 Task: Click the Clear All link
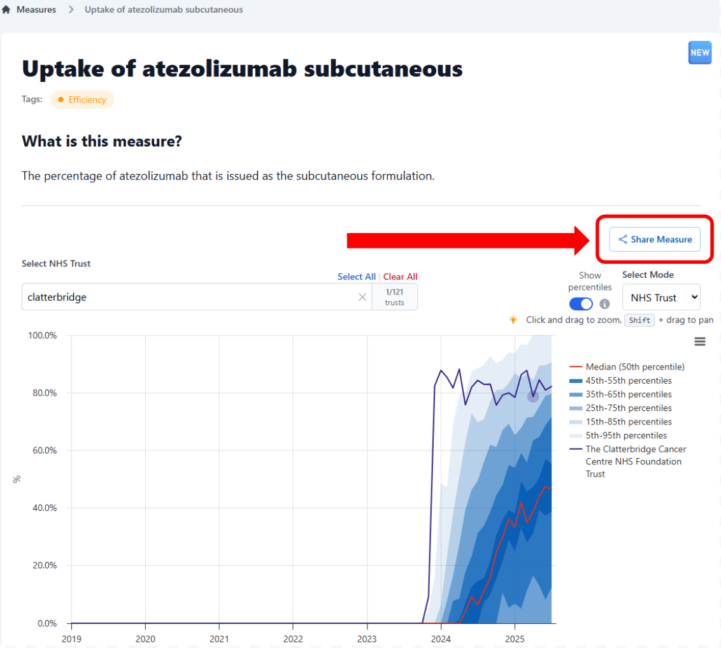[x=400, y=277]
